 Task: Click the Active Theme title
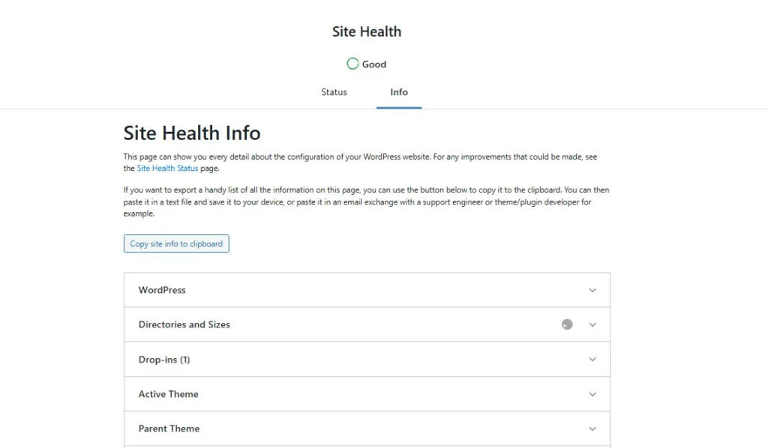pyautogui.click(x=169, y=394)
